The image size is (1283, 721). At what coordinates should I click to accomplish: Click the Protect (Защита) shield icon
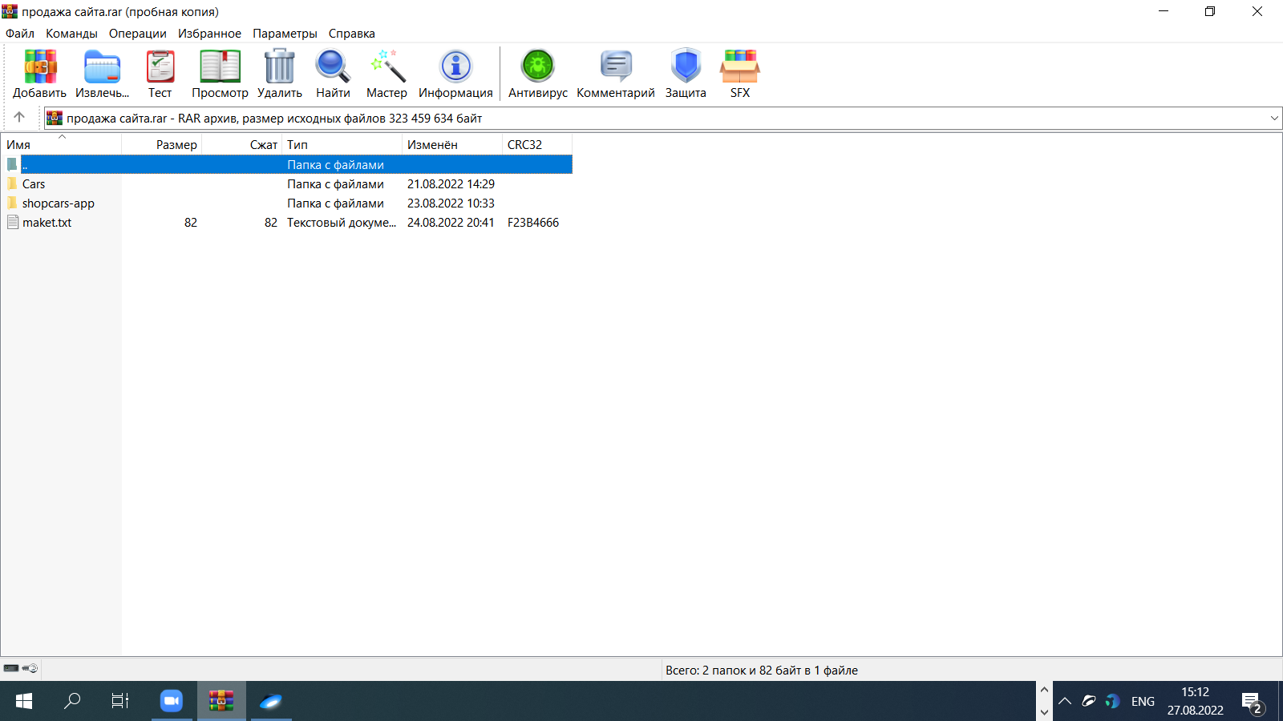pos(686,67)
